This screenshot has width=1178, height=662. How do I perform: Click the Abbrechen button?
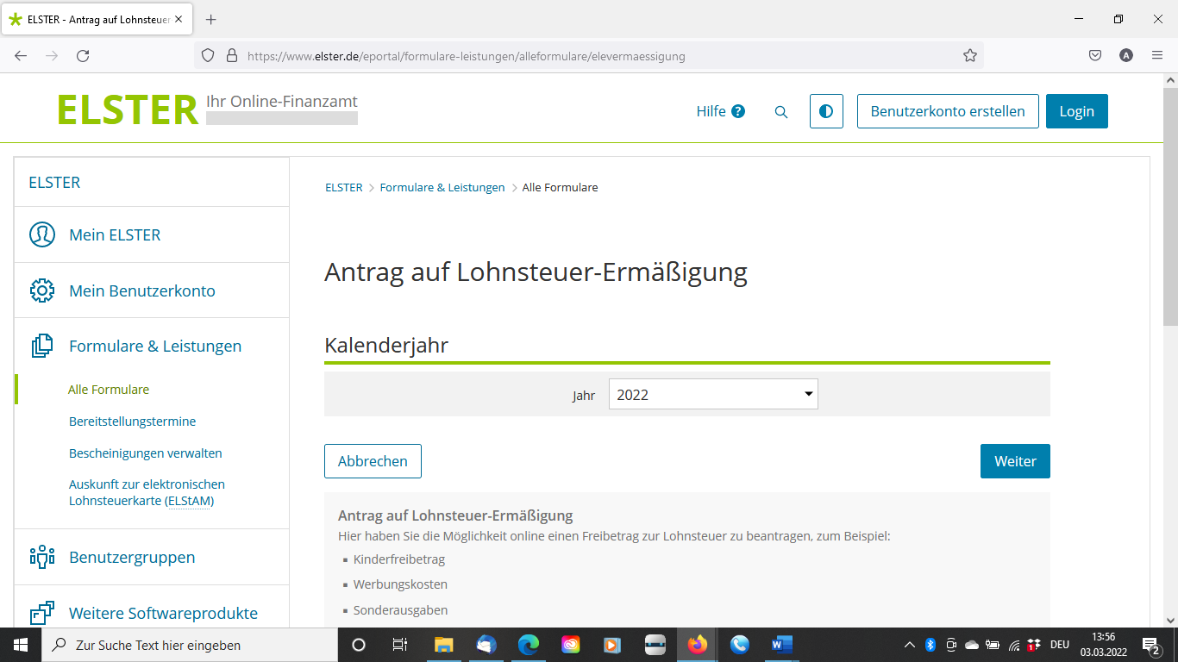tap(373, 461)
